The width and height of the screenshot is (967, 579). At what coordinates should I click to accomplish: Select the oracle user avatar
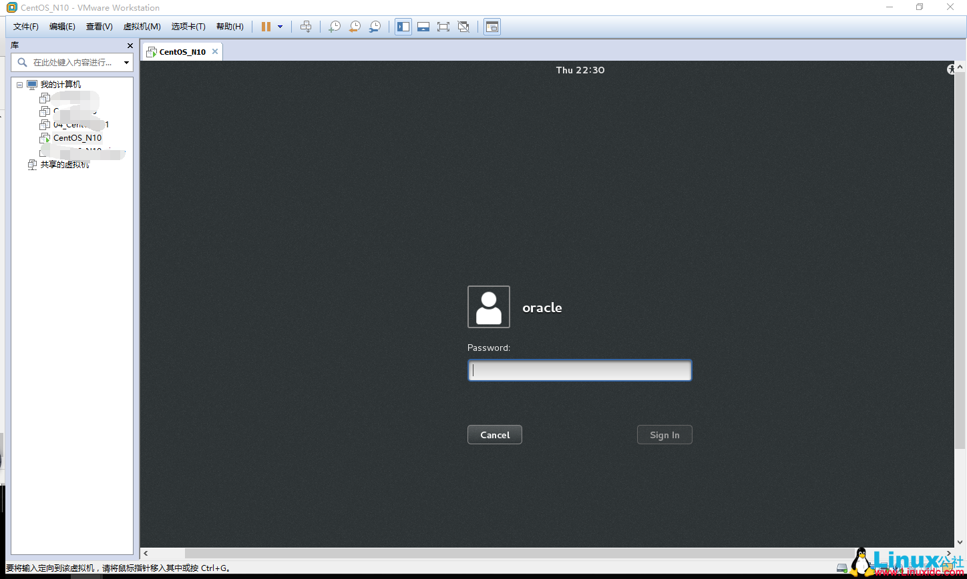[488, 307]
